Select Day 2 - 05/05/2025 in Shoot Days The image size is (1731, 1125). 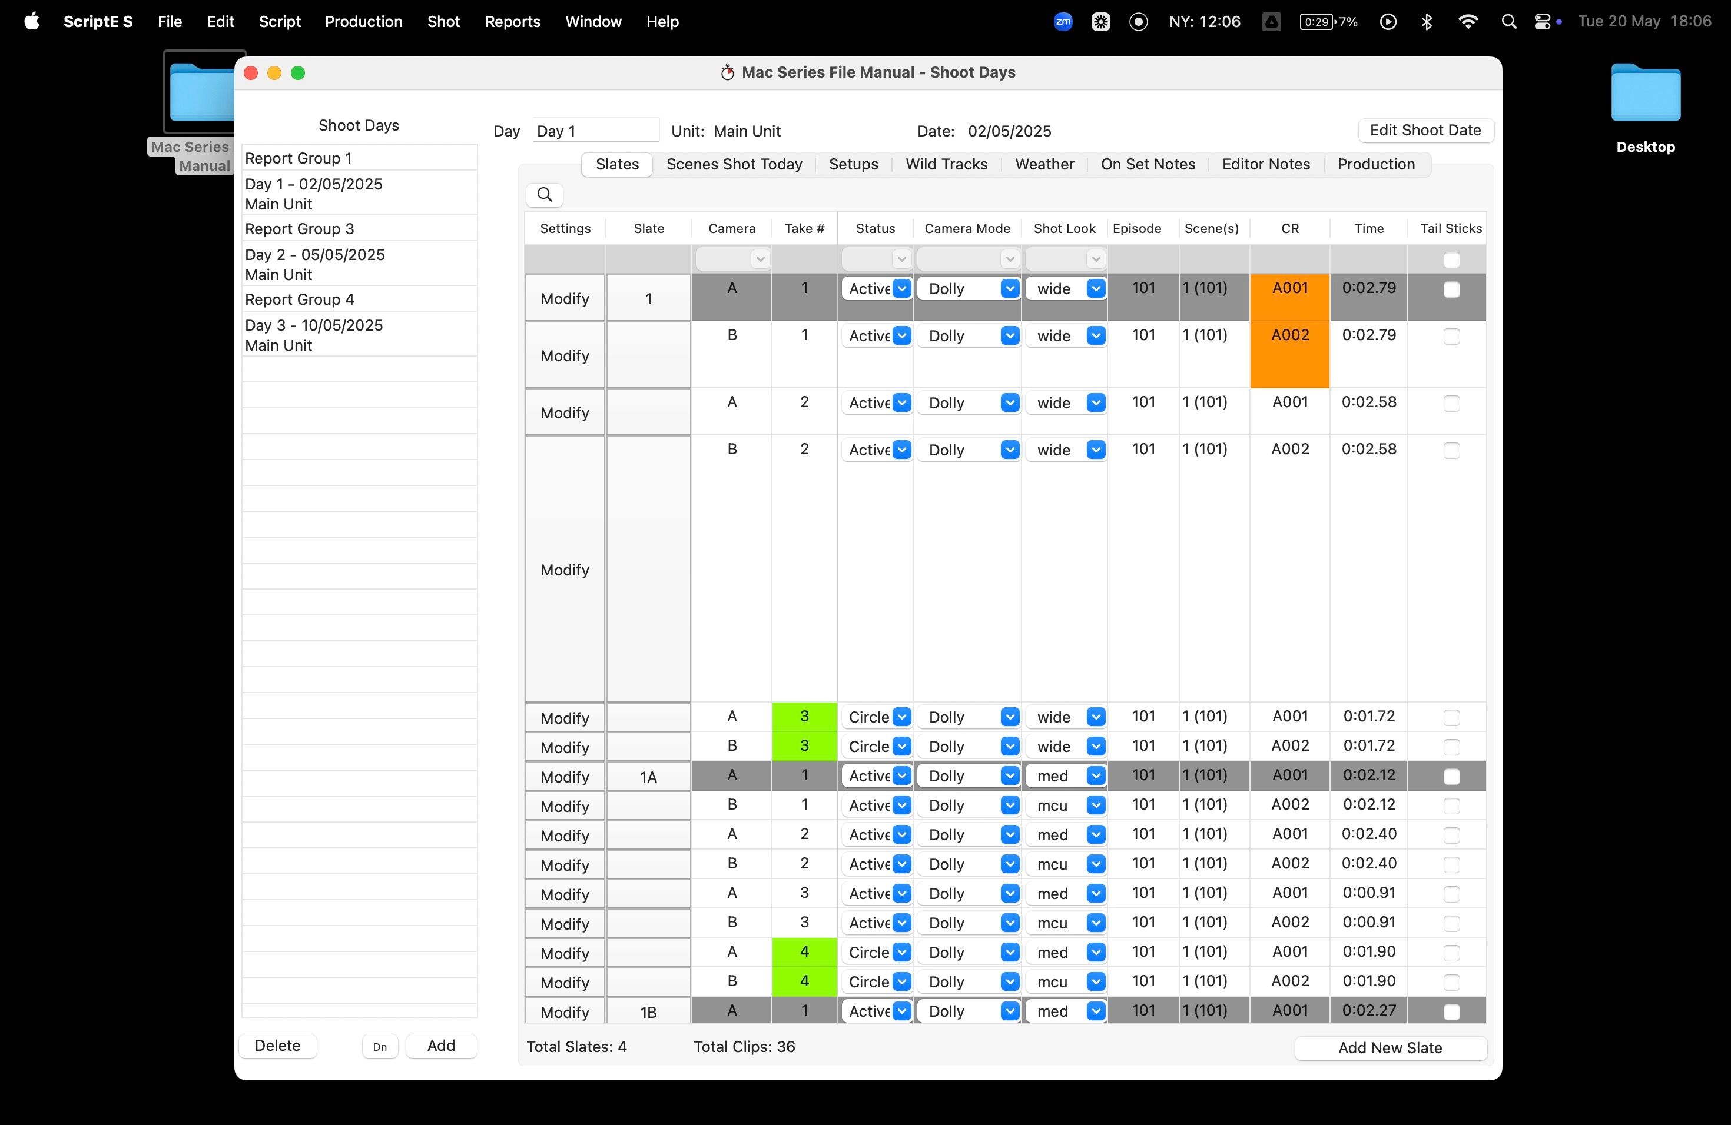point(315,264)
